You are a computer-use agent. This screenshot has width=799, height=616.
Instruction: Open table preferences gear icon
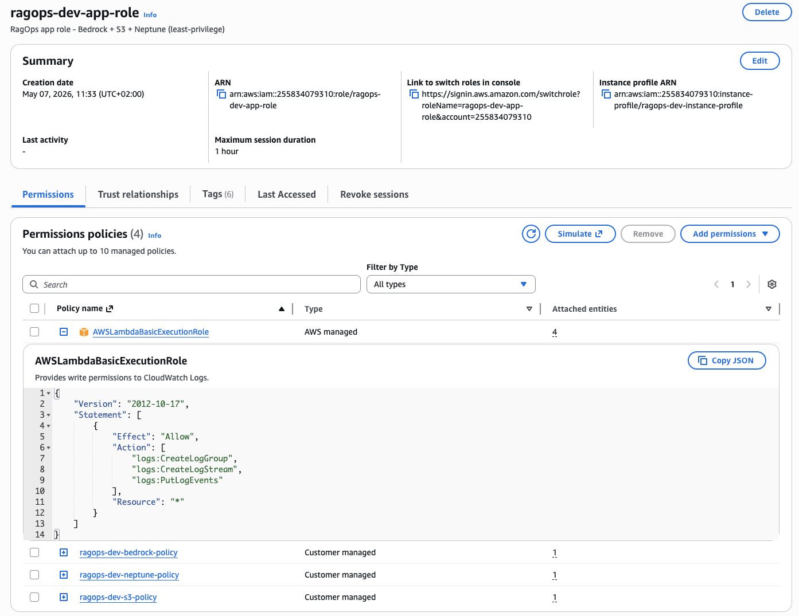click(772, 284)
